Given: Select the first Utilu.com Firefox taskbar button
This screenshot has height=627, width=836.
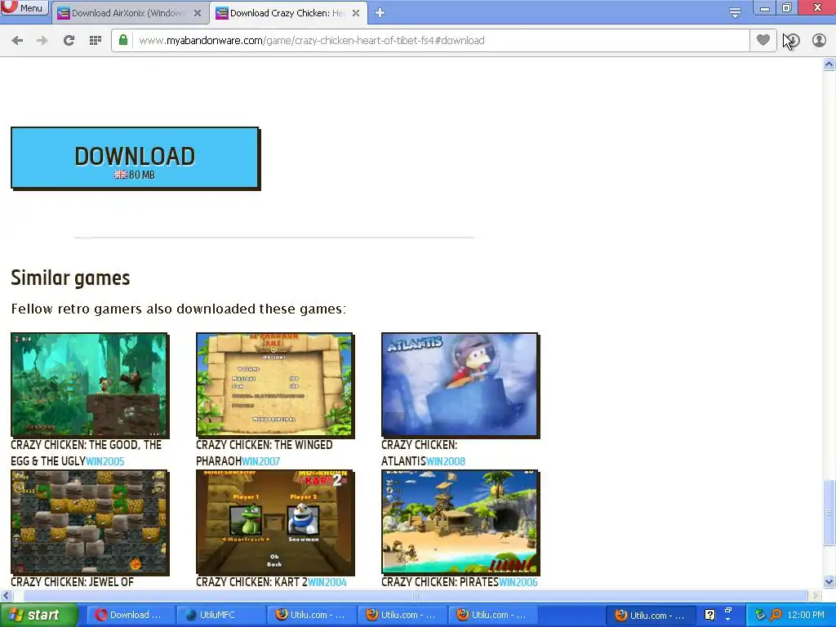Looking at the screenshot, I should pos(311,615).
